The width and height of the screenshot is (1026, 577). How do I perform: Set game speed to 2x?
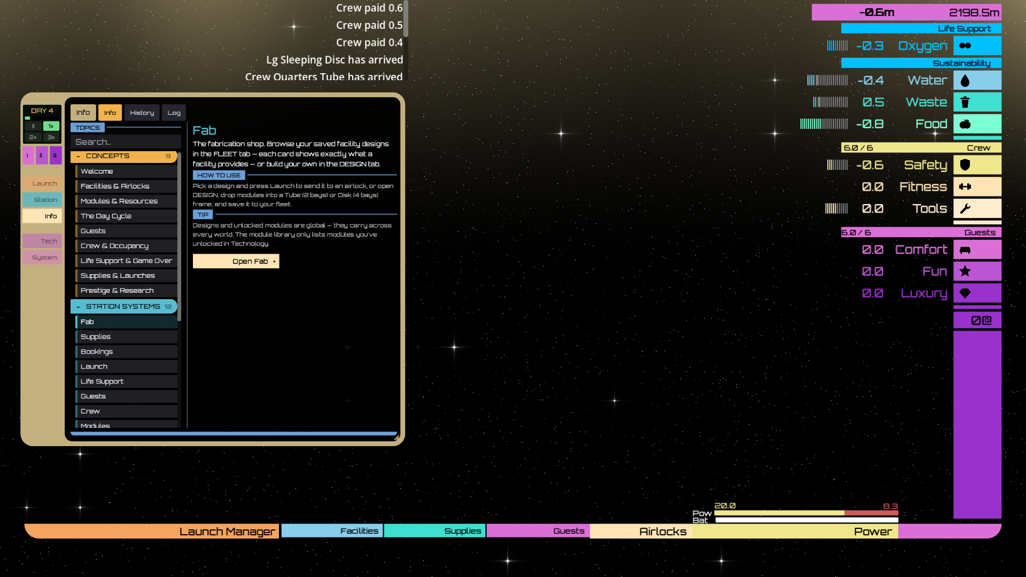pyautogui.click(x=33, y=137)
